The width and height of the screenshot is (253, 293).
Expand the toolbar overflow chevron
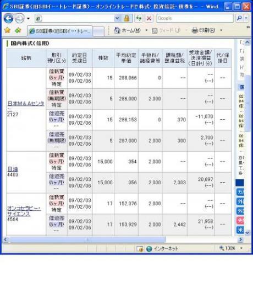pos(248,27)
